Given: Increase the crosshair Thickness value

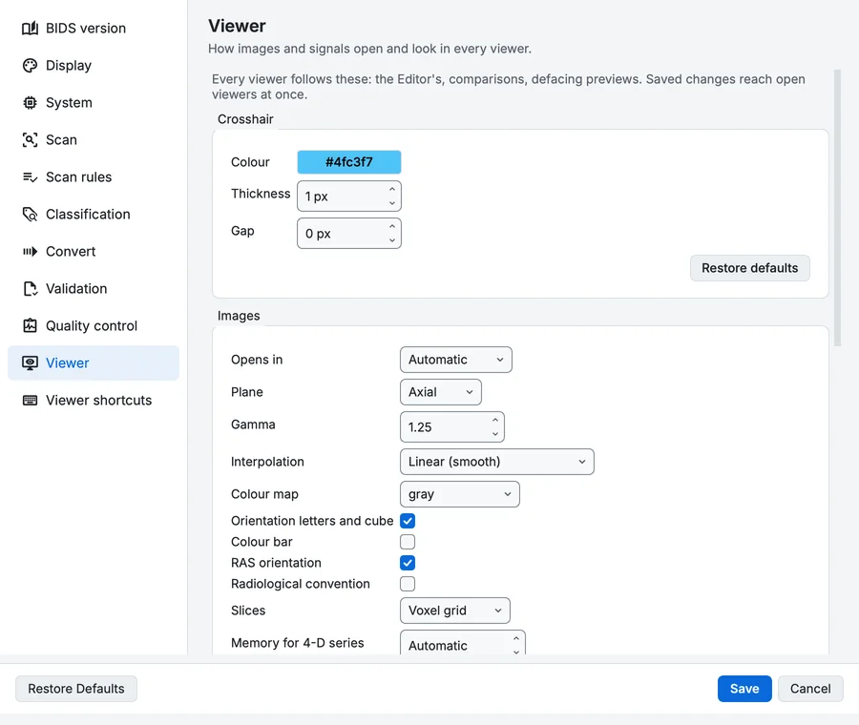Looking at the screenshot, I should tap(392, 190).
